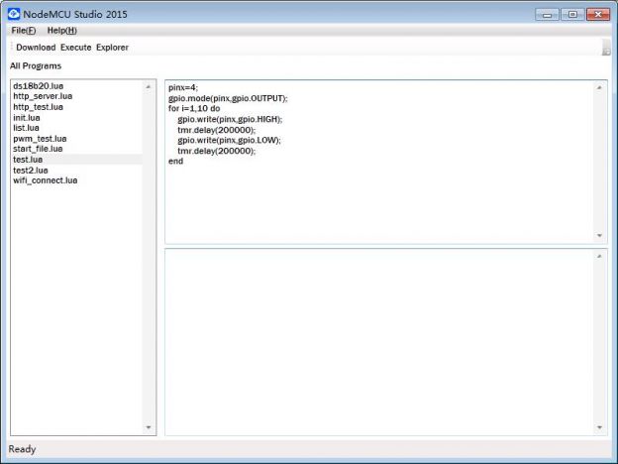Select http_server.lua in program list

coord(43,96)
